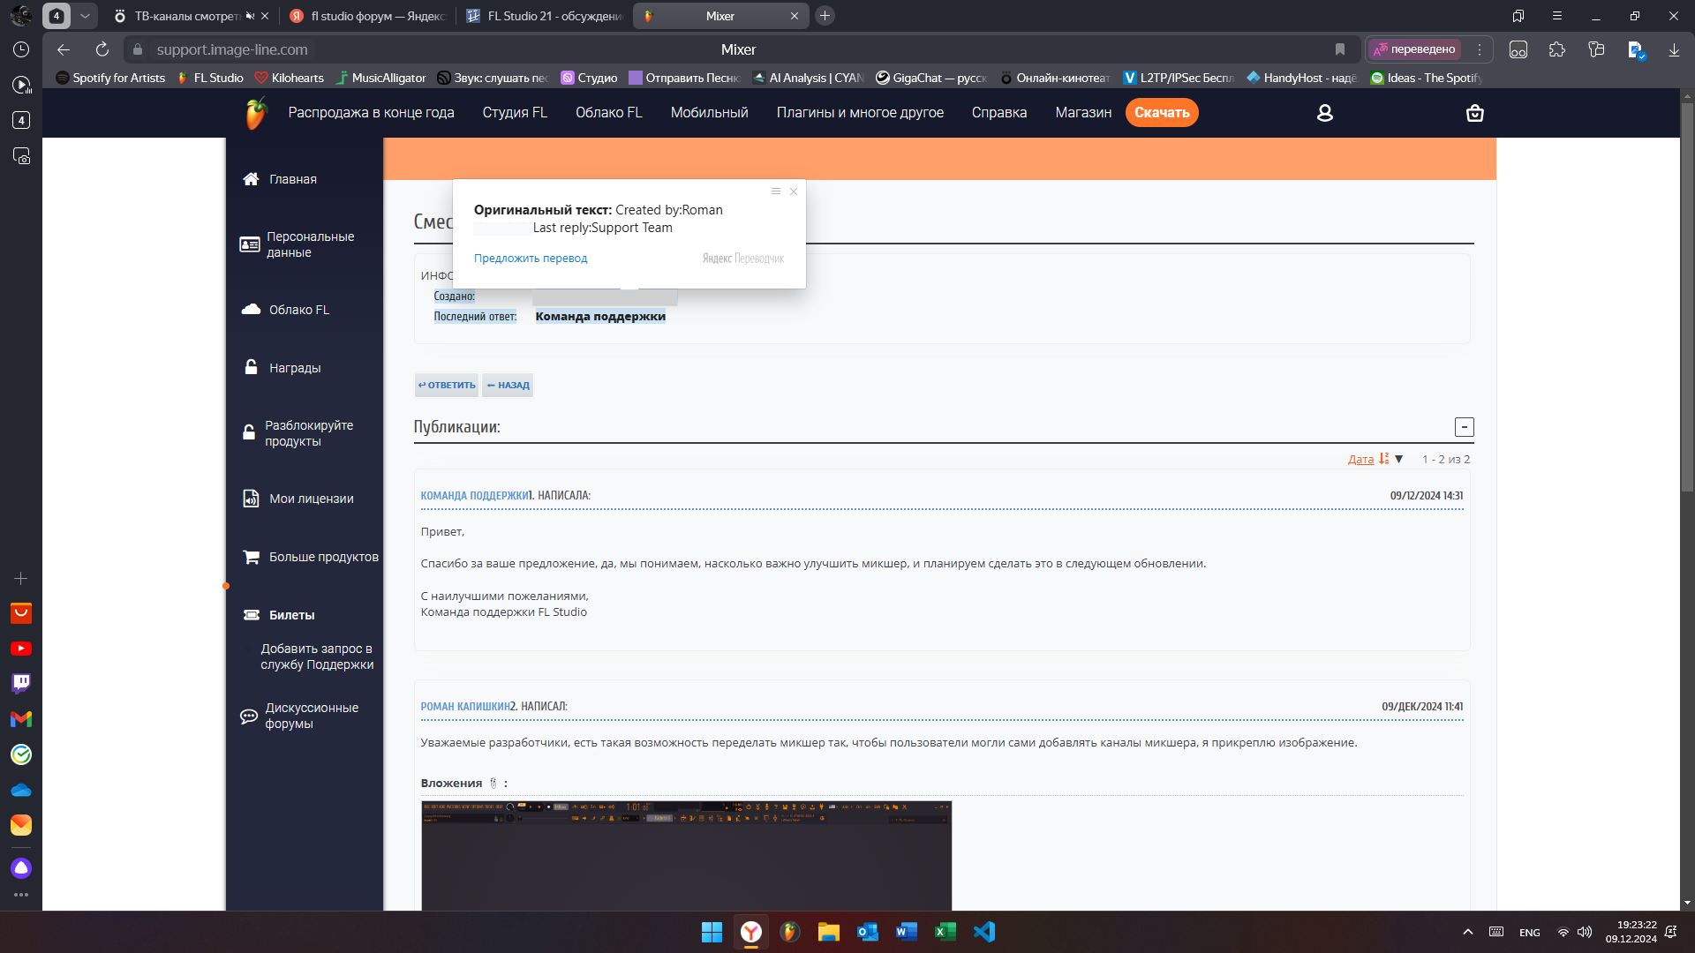Viewport: 1695px width, 953px height.
Task: Open Gmail from the browser sidebar
Action: [21, 719]
